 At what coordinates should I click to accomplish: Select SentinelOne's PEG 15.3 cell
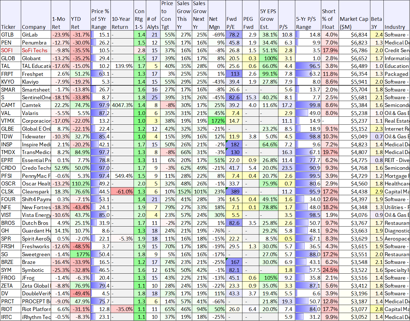pos(251,98)
